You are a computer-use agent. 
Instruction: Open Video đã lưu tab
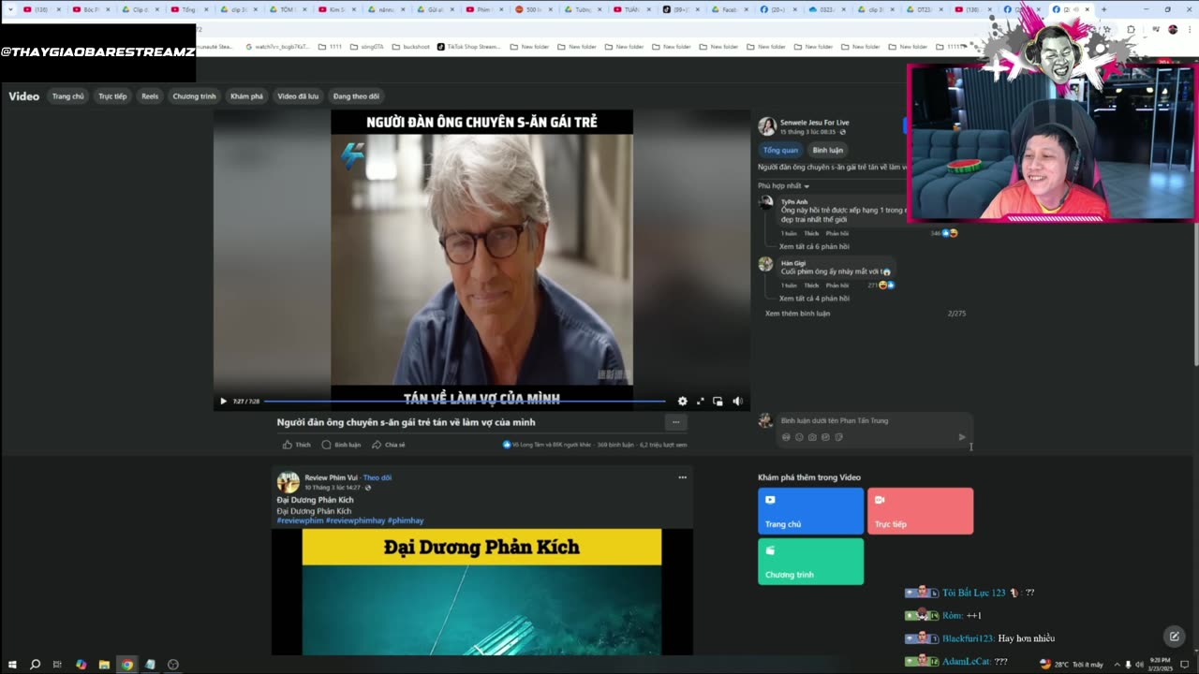pyautogui.click(x=298, y=96)
